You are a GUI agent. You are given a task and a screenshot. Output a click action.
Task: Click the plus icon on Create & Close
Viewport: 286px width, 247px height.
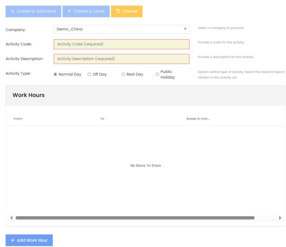click(69, 11)
